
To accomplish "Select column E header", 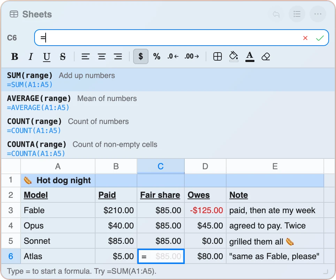I will click(275, 166).
